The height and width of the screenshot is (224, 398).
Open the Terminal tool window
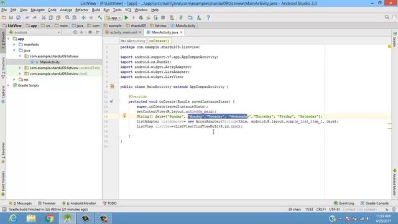[x=47, y=203]
